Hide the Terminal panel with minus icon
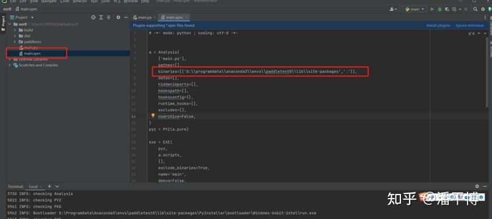Viewport: 492px width, 219px height. pos(485,186)
